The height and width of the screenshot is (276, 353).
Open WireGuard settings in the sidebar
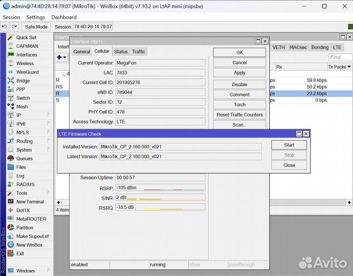click(27, 72)
